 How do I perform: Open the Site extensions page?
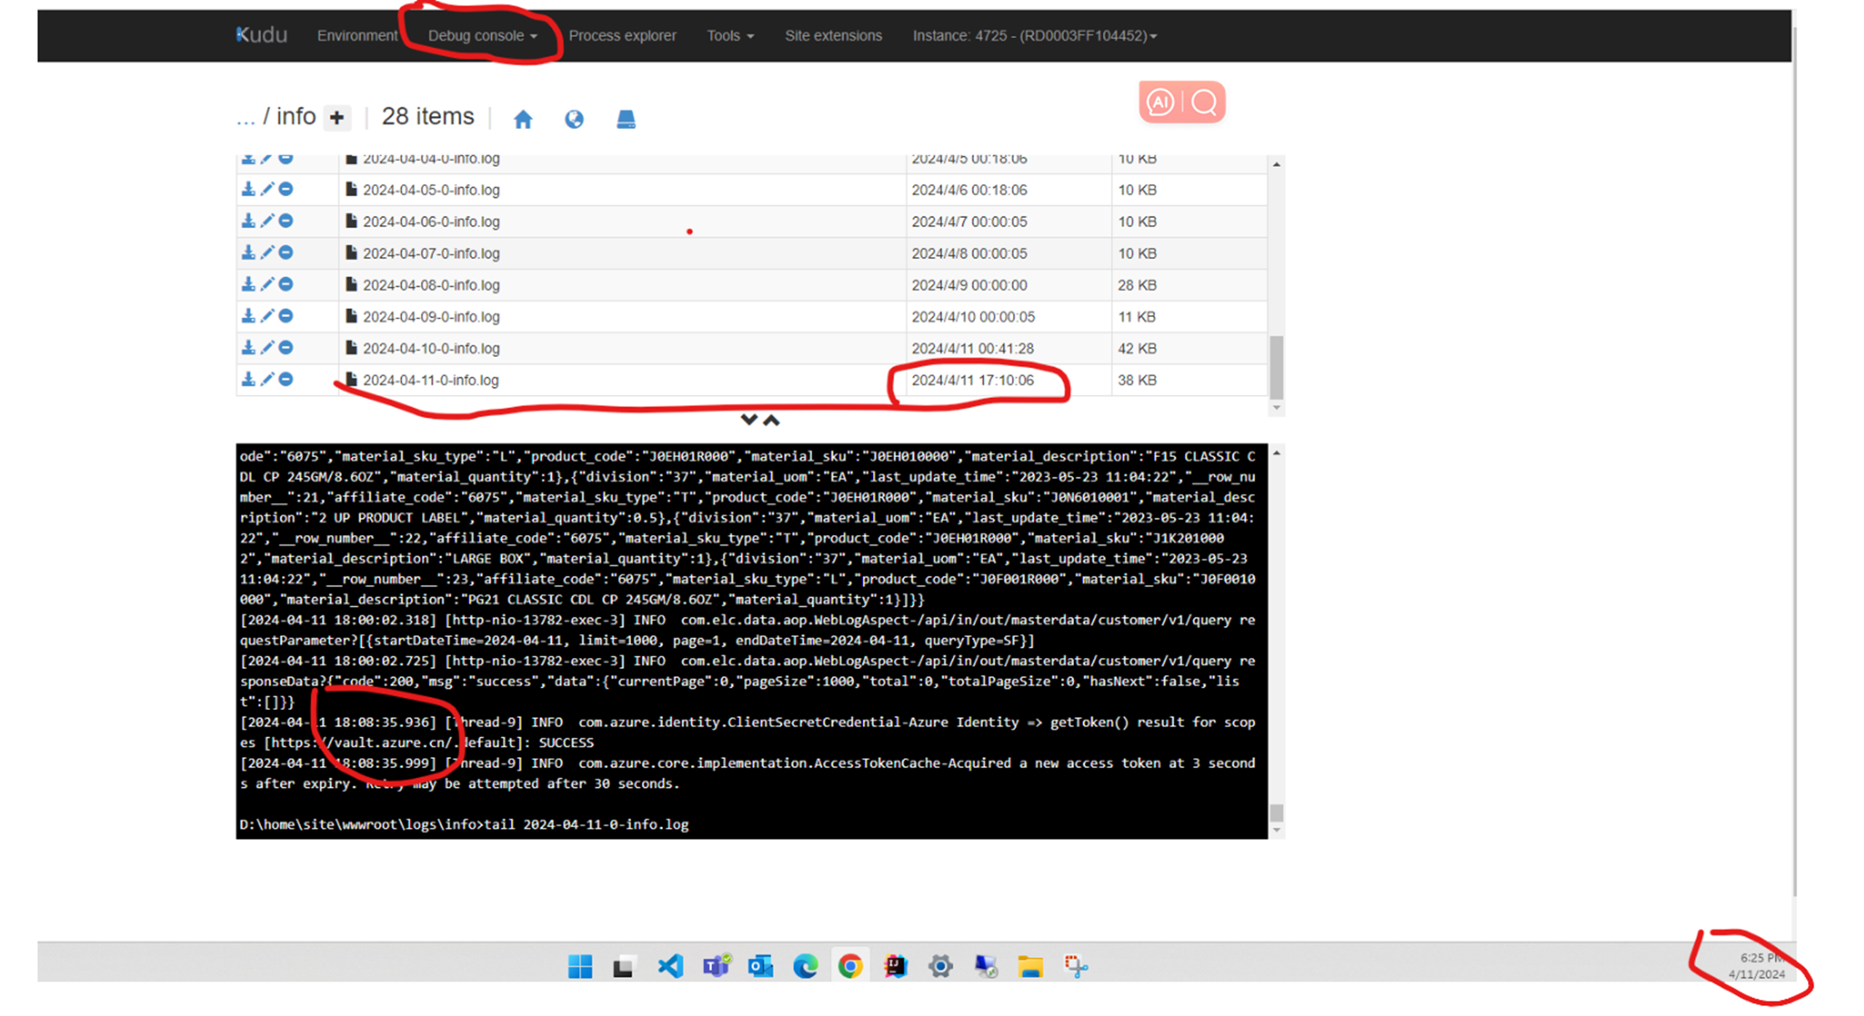(x=833, y=35)
